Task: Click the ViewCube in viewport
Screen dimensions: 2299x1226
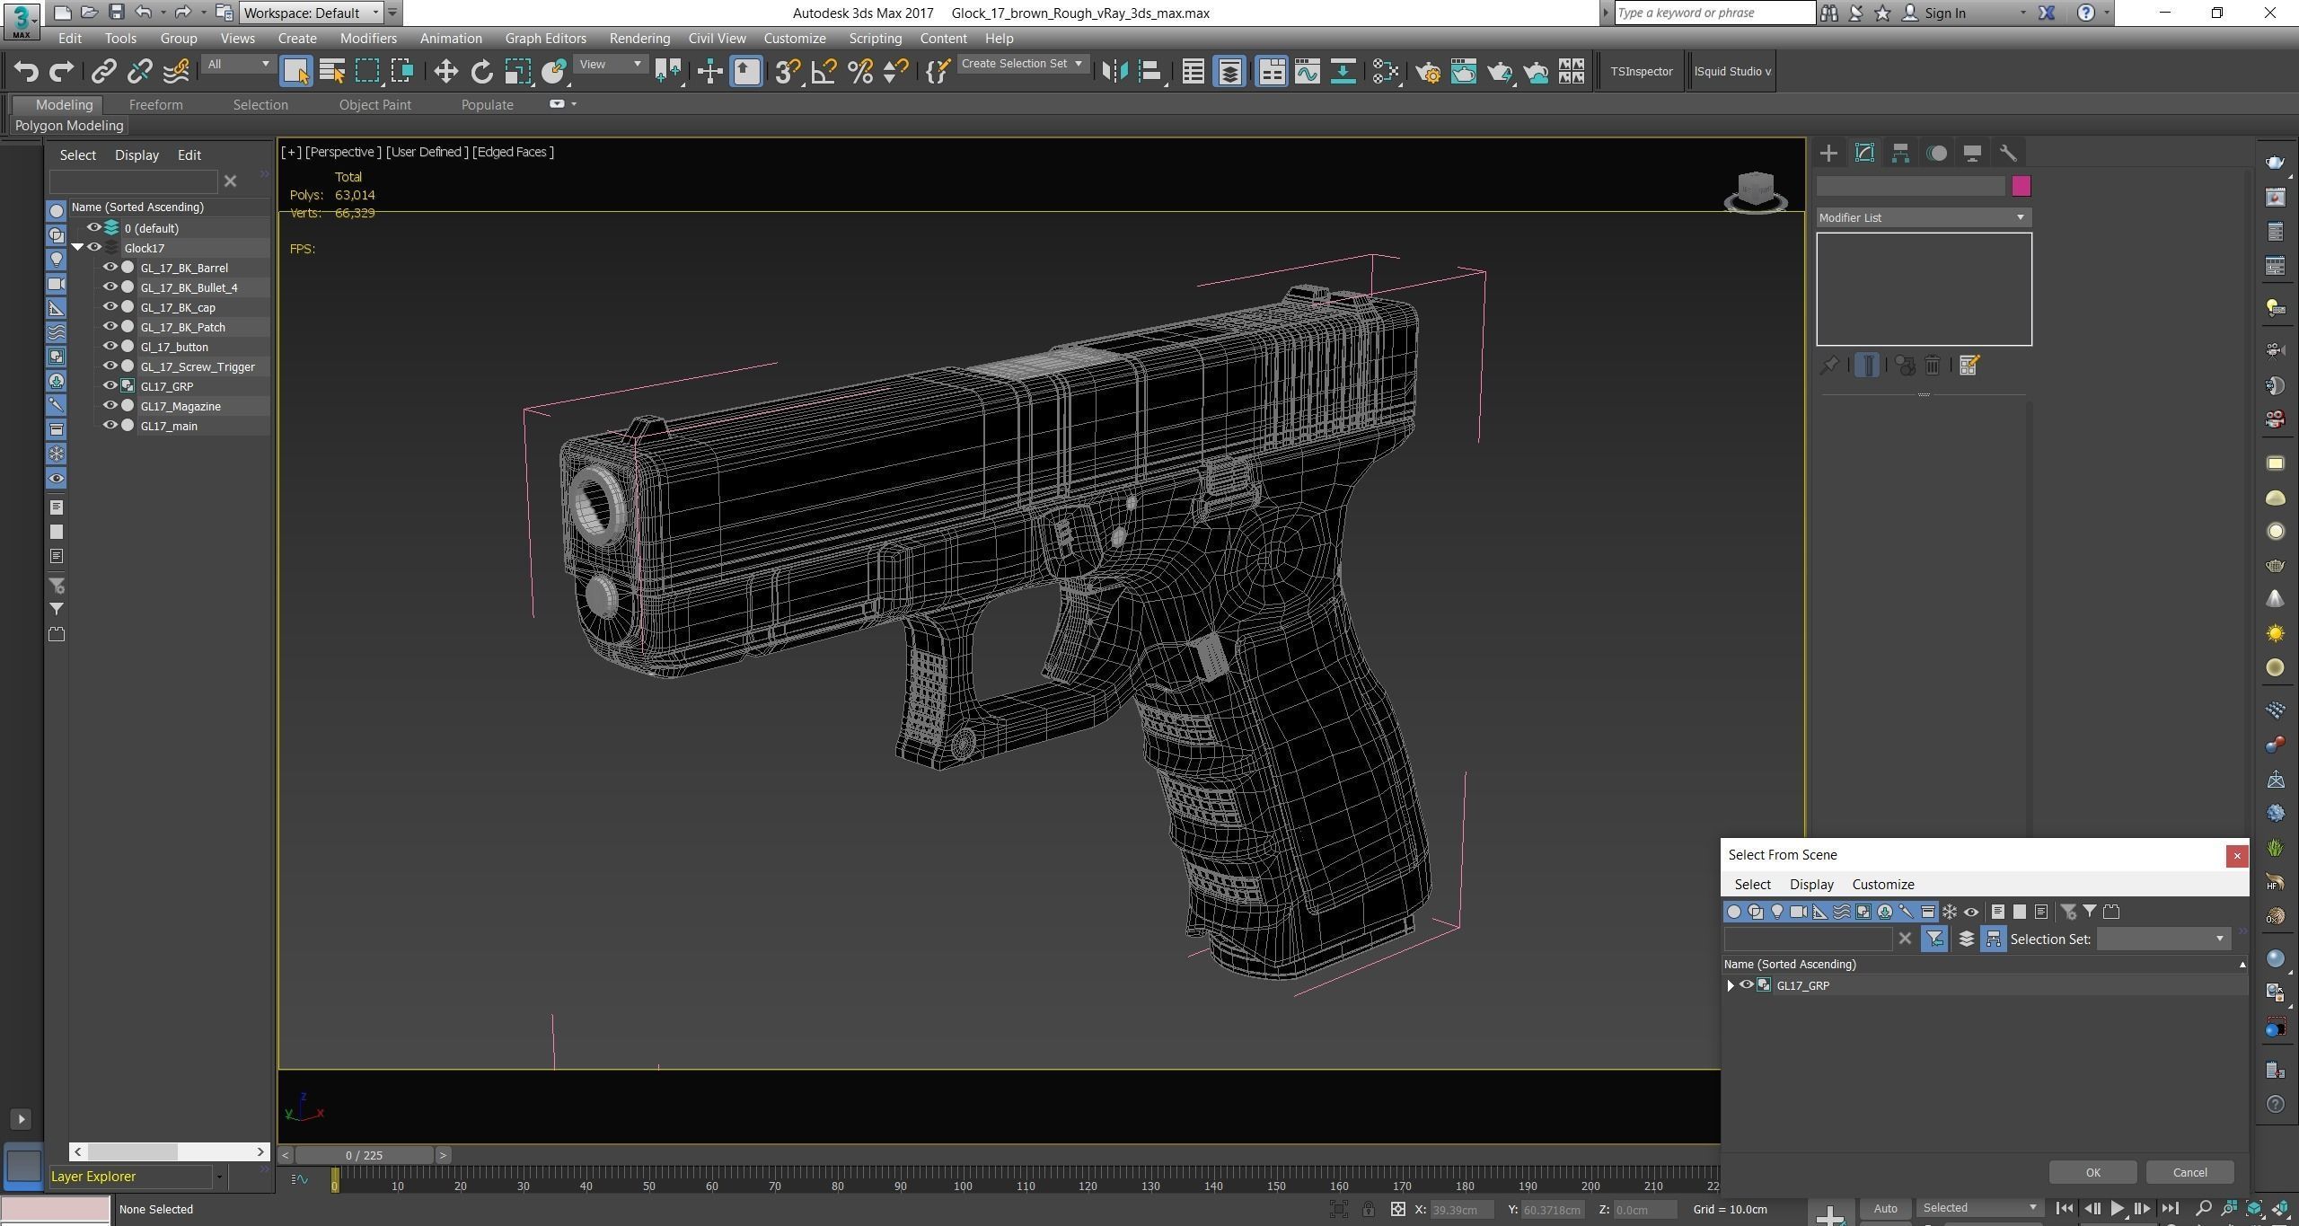Action: [x=1756, y=192]
